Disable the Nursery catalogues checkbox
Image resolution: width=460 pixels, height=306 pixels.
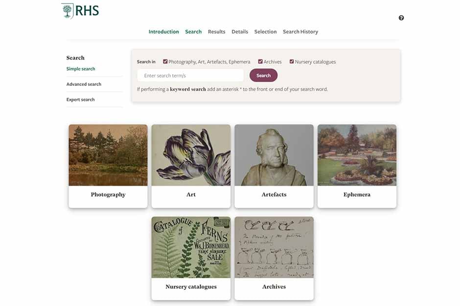(x=292, y=61)
